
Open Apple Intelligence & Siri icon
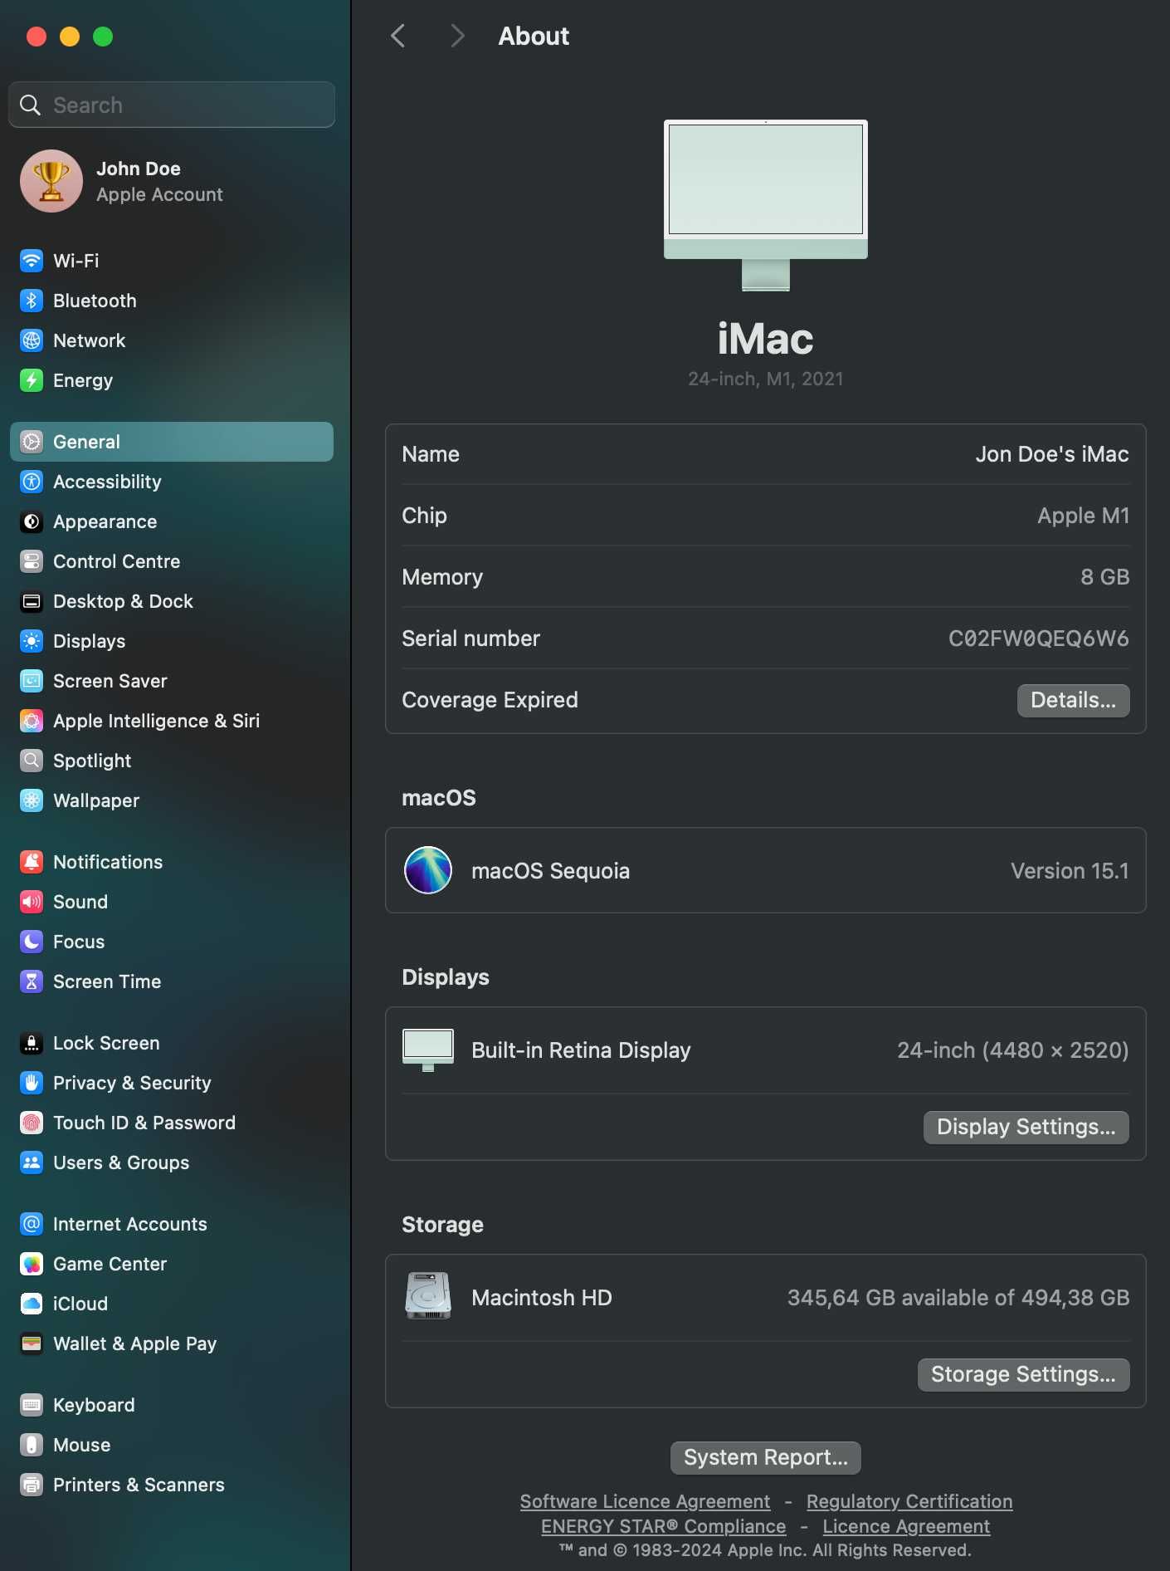[x=32, y=721]
